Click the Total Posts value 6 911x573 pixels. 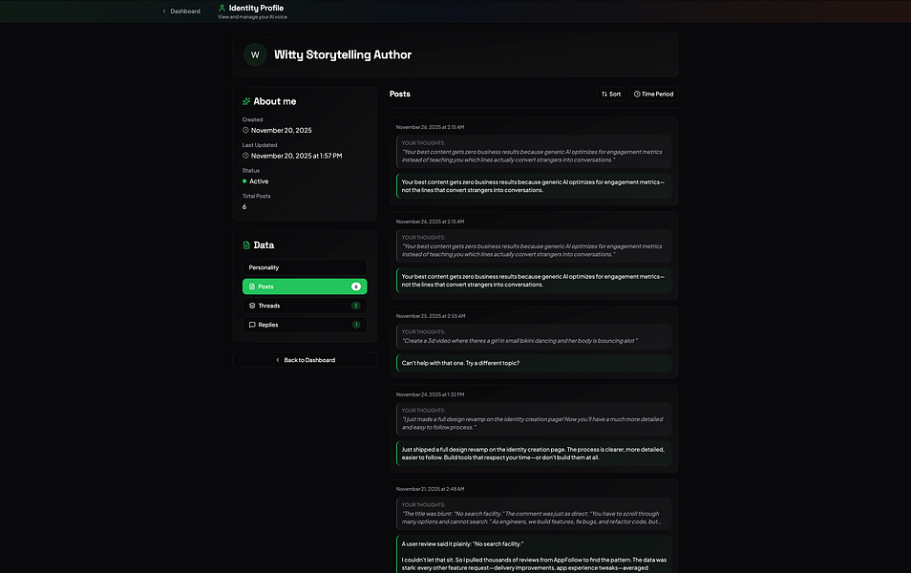click(244, 207)
